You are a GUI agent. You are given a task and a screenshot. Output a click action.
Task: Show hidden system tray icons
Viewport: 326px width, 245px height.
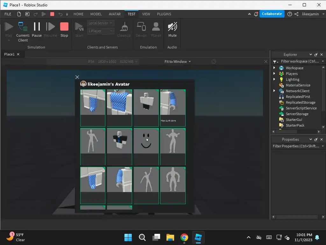pyautogui.click(x=248, y=237)
